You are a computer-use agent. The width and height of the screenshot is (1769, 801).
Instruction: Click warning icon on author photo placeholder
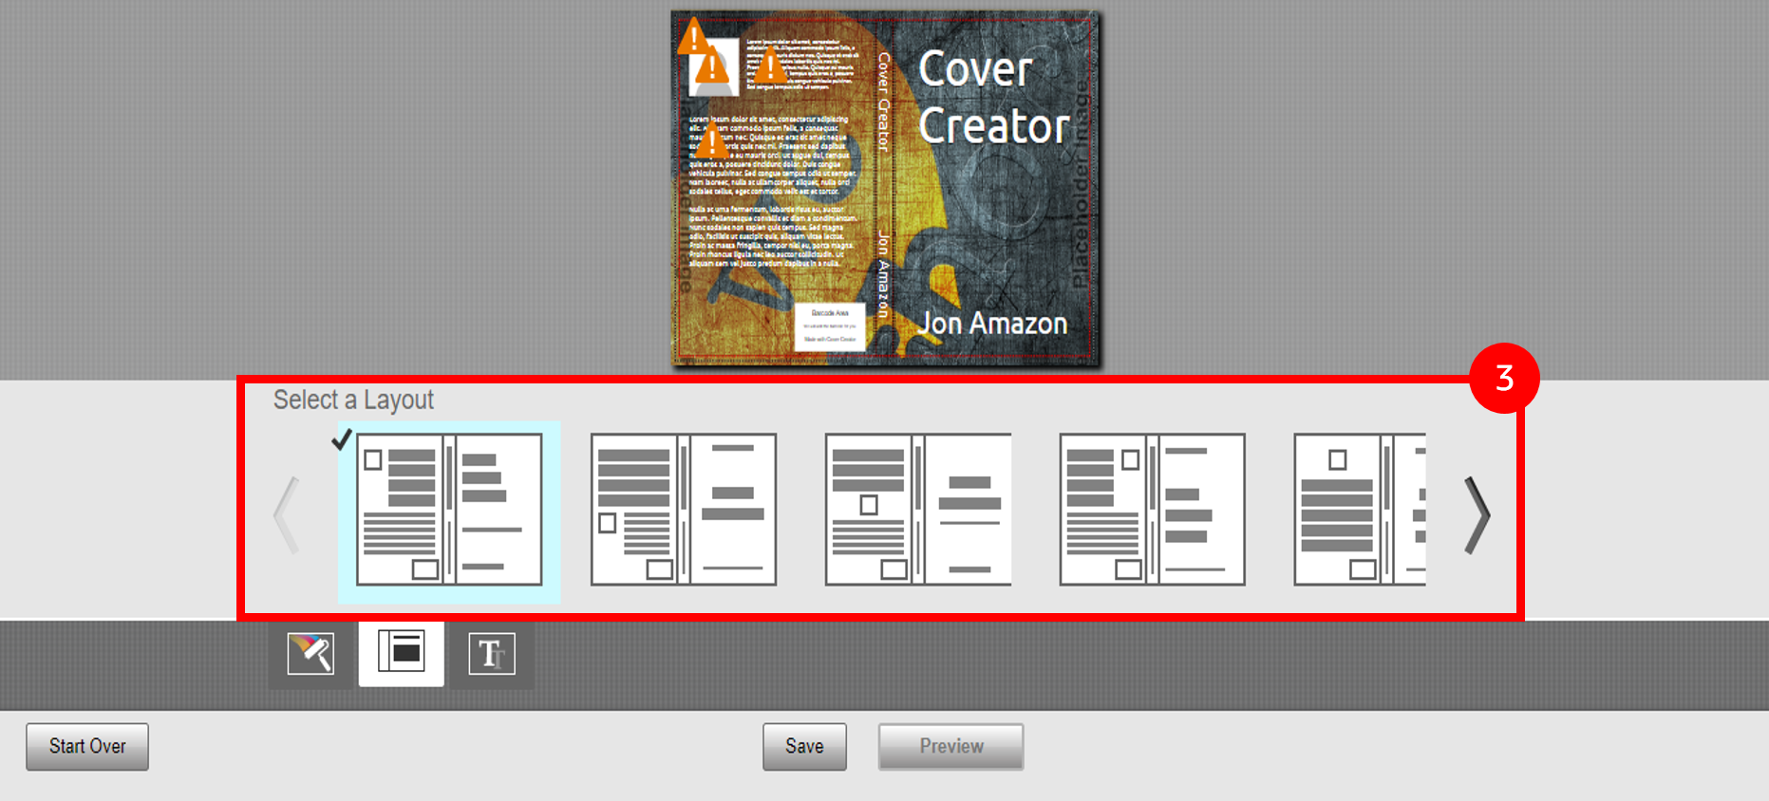[x=712, y=69]
